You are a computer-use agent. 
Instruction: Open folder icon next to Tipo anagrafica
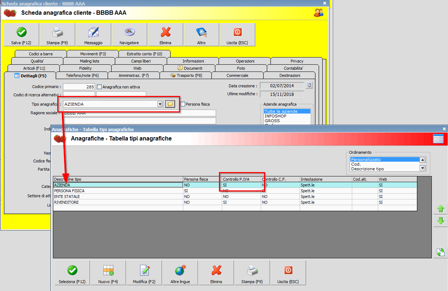pos(170,104)
